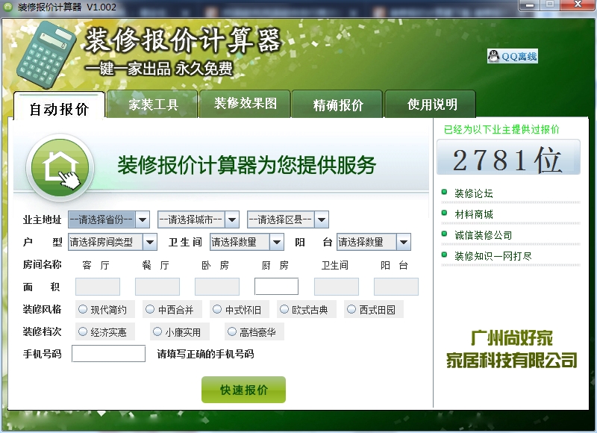Viewport: 597px width, 433px height.
Task: Click the 厨房 area input box
Action: [x=276, y=287]
